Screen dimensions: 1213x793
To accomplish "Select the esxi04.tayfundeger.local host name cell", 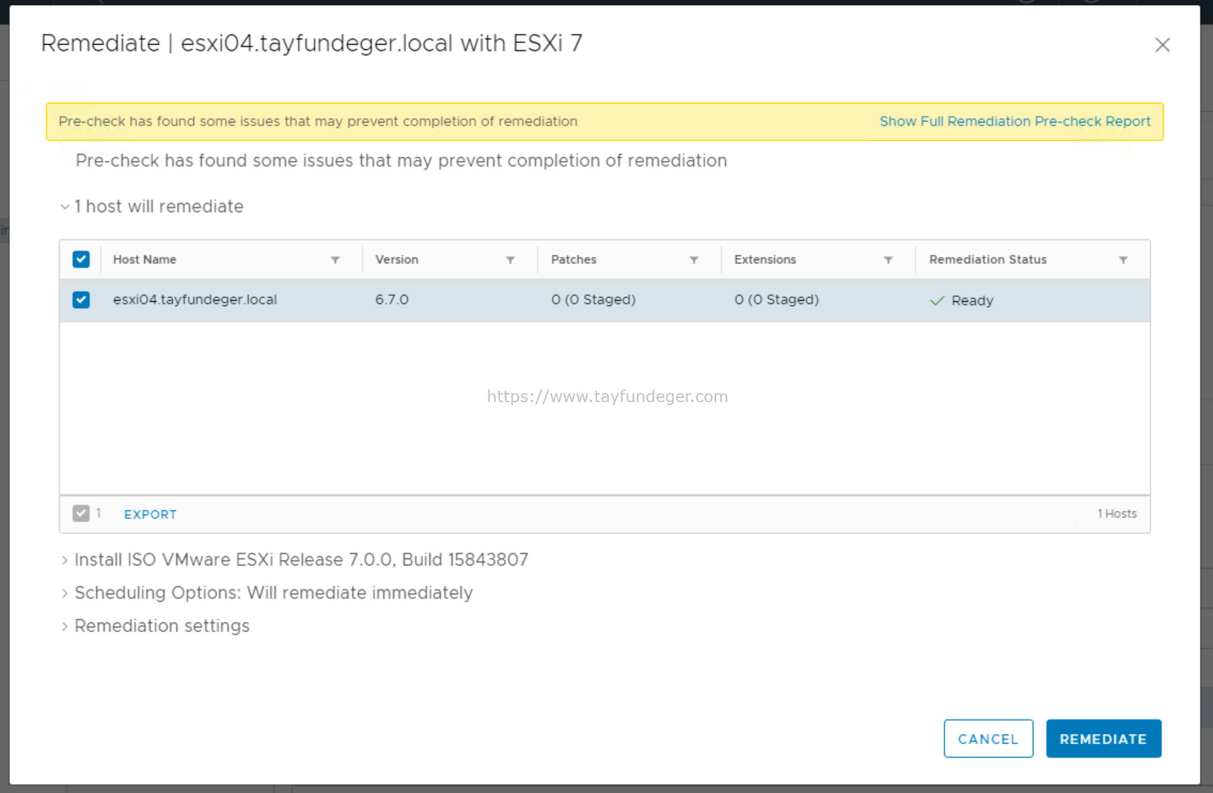I will click(195, 300).
